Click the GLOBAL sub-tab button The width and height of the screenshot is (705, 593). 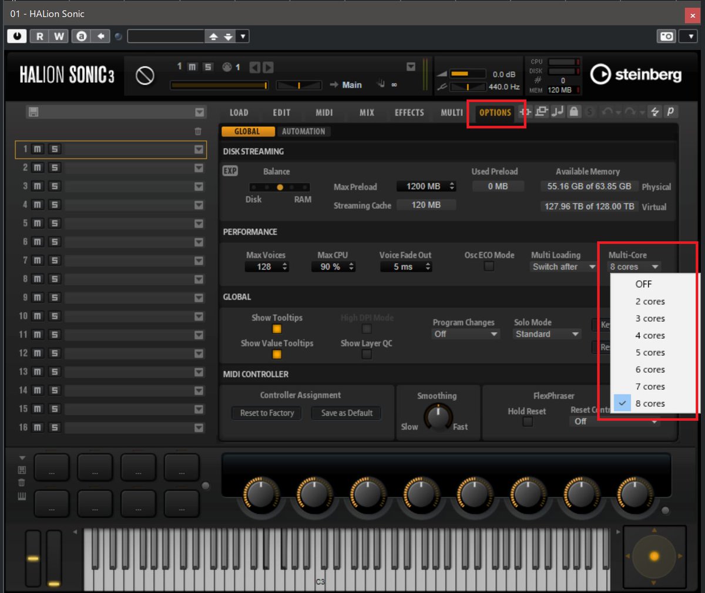click(247, 132)
